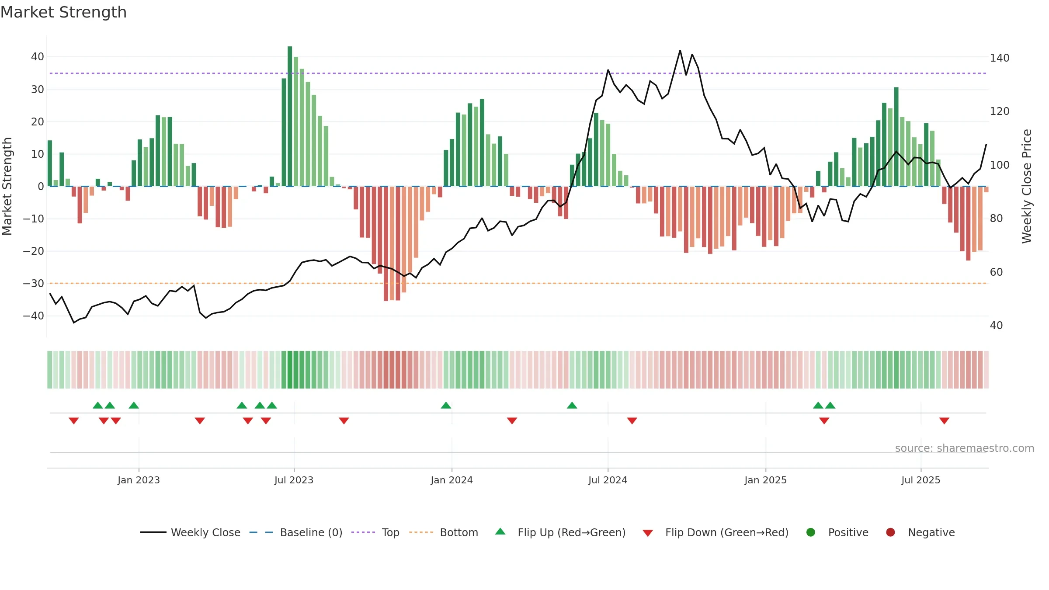Click the purple dotted Top legend line
The width and height of the screenshot is (1049, 590).
363,532
